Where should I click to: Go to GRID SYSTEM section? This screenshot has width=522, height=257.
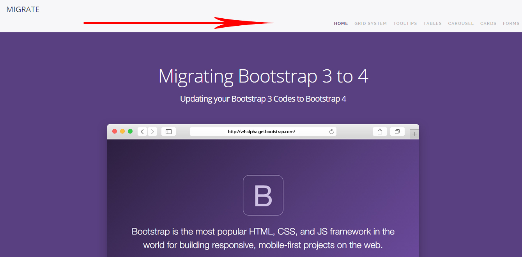pos(371,23)
